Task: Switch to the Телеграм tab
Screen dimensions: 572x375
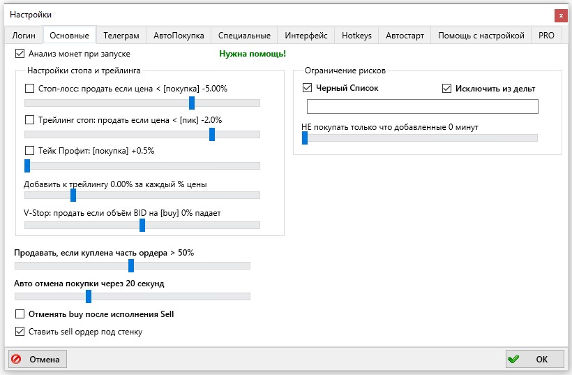Action: click(x=121, y=36)
